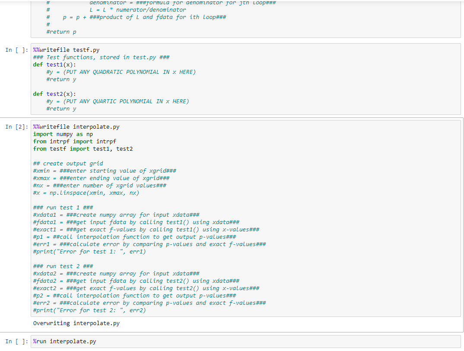Click the 'from testf import test1, test2' line
Screen dimensions: 464x351
pyautogui.click(x=83, y=149)
